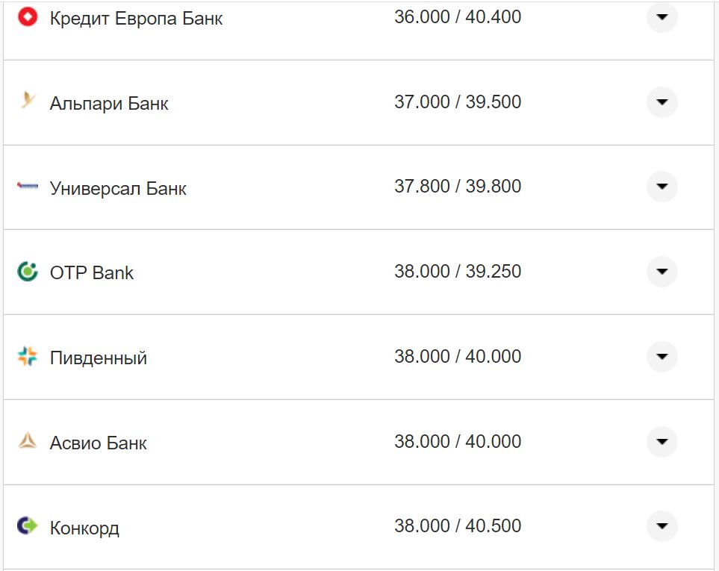Click the Кредит Европа Банк logo icon
The height and width of the screenshot is (571, 719).
coord(28,16)
